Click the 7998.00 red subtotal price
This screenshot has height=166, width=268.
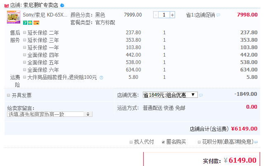coord(247,15)
